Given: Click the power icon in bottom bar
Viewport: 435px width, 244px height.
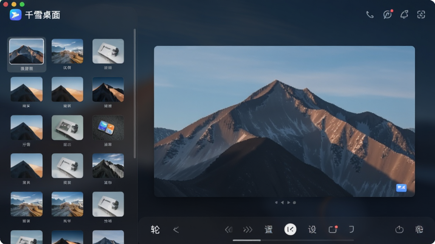Looking at the screenshot, I should coord(399,229).
